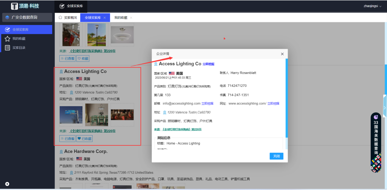Switch to the 我的收藏 tab
This screenshot has width=387, height=190.
[x=121, y=18]
